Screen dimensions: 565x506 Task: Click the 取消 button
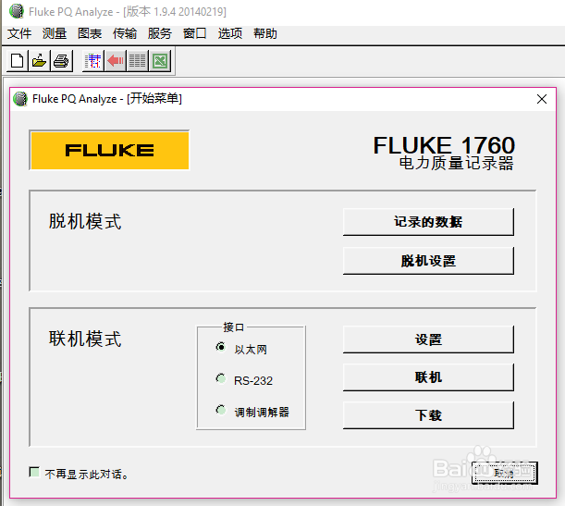[505, 473]
